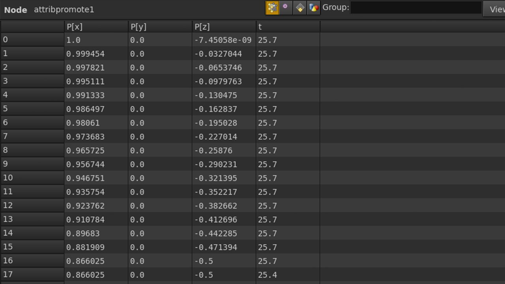Sort by the P[z] column header
This screenshot has height=284, width=505.
224,27
